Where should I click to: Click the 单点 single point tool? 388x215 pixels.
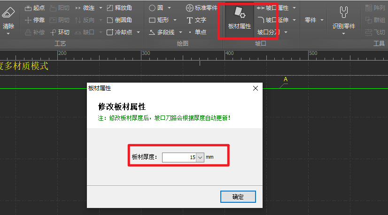pyautogui.click(x=197, y=32)
